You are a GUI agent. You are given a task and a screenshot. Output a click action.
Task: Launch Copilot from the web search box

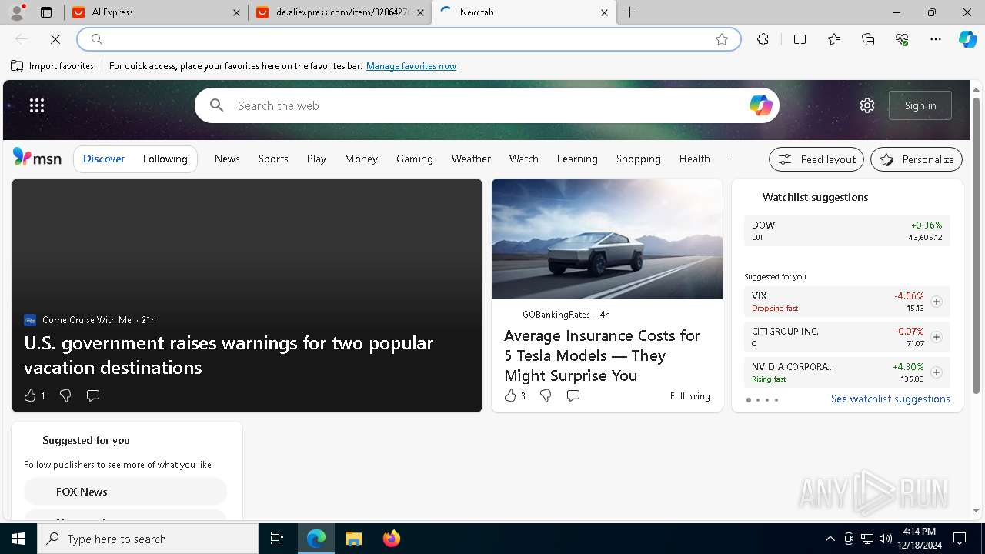pyautogui.click(x=760, y=105)
